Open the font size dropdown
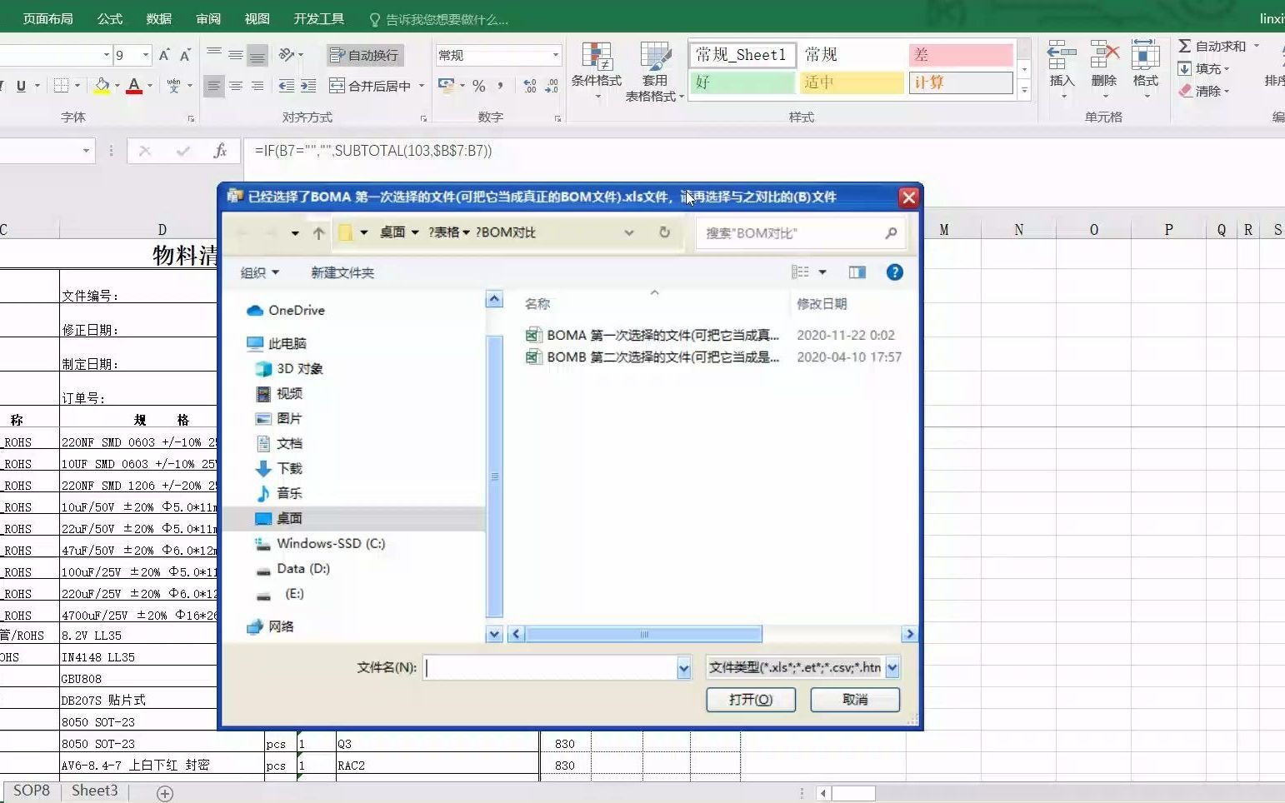 tap(146, 55)
